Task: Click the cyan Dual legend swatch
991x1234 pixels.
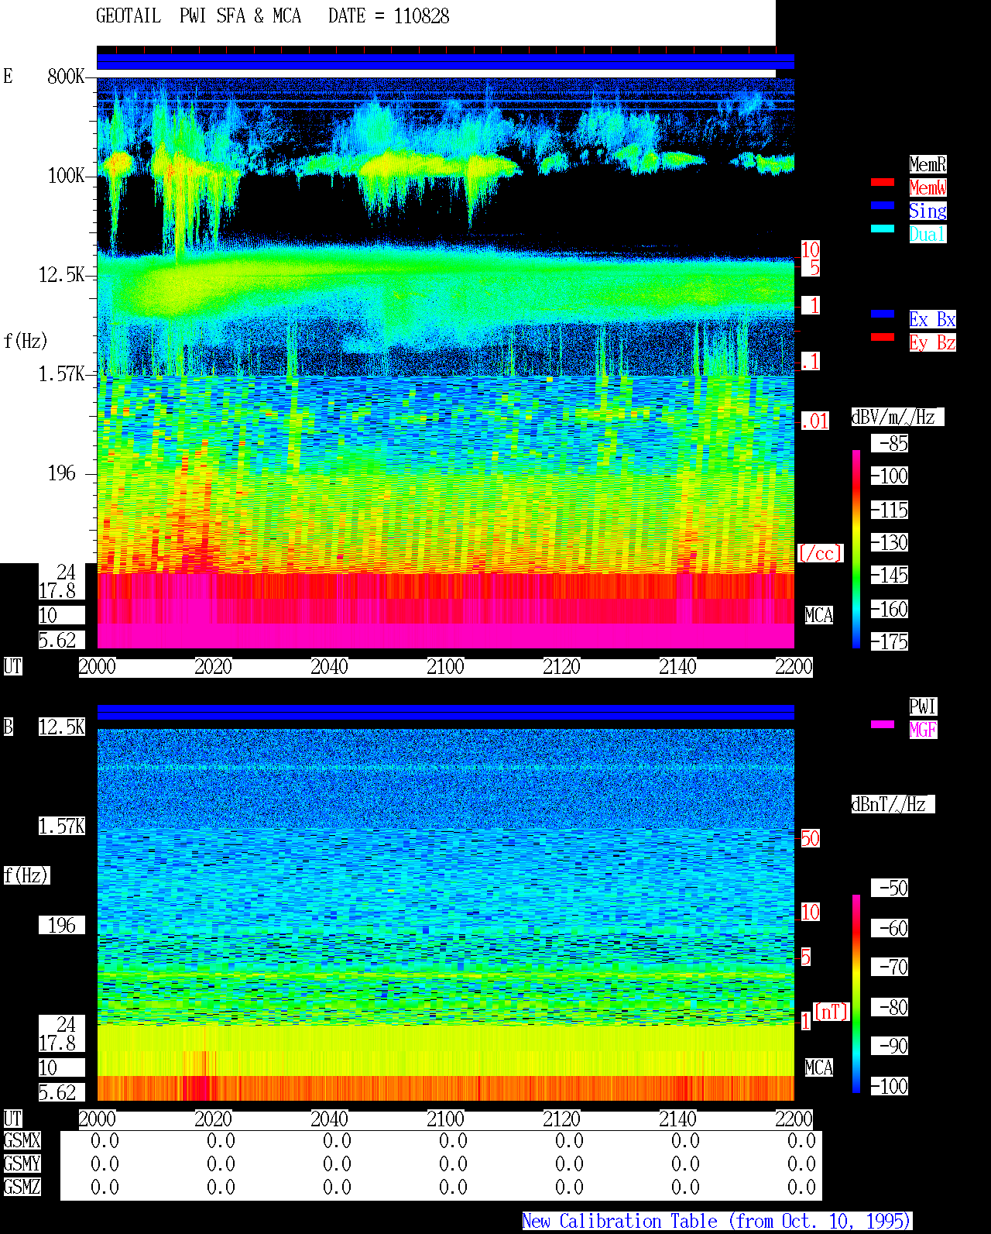Action: click(883, 229)
